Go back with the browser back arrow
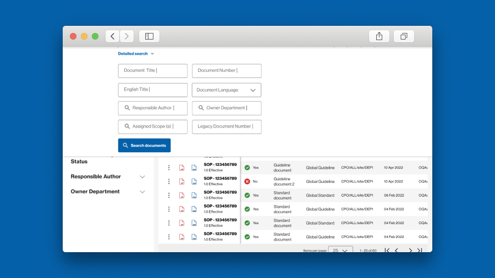Image resolution: width=495 pixels, height=278 pixels. coord(112,36)
